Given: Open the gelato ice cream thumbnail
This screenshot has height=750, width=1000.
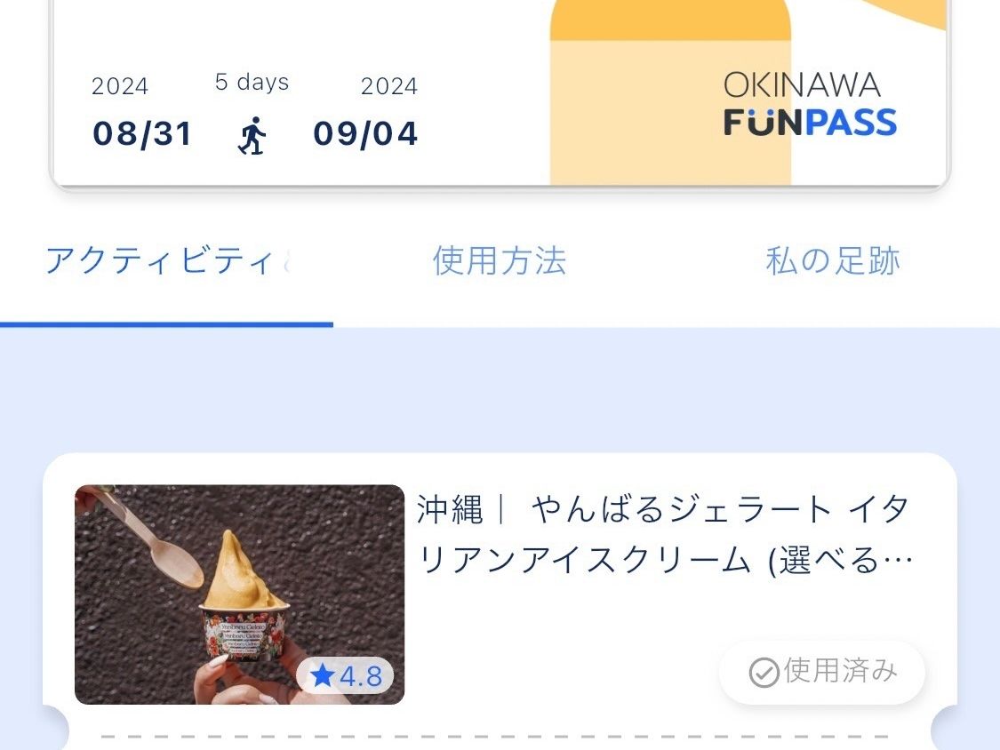Looking at the screenshot, I should pyautogui.click(x=239, y=594).
